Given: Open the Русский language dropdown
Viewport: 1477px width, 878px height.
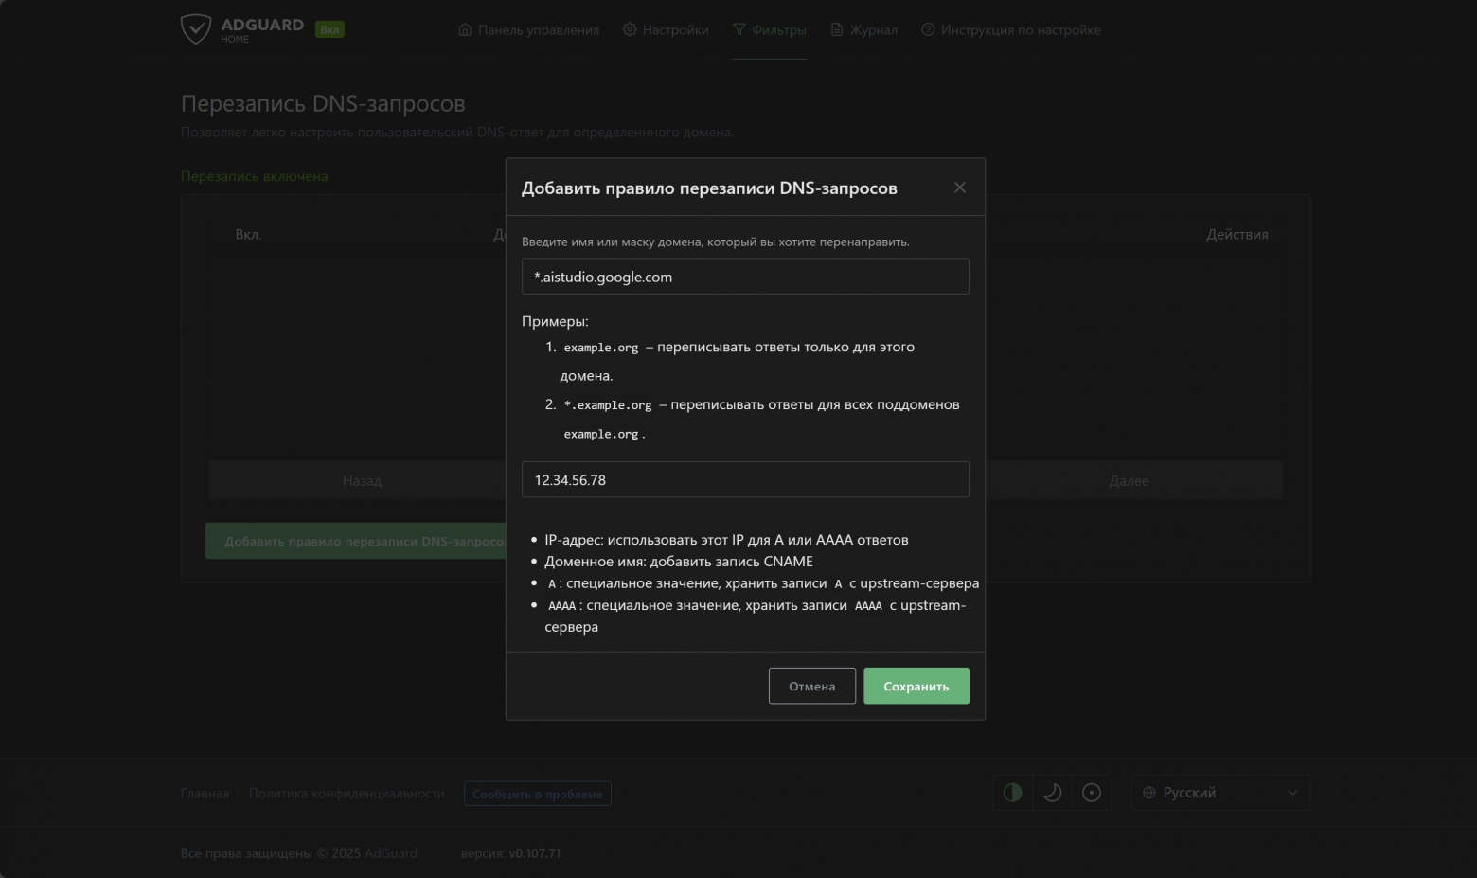Looking at the screenshot, I should point(1220,792).
